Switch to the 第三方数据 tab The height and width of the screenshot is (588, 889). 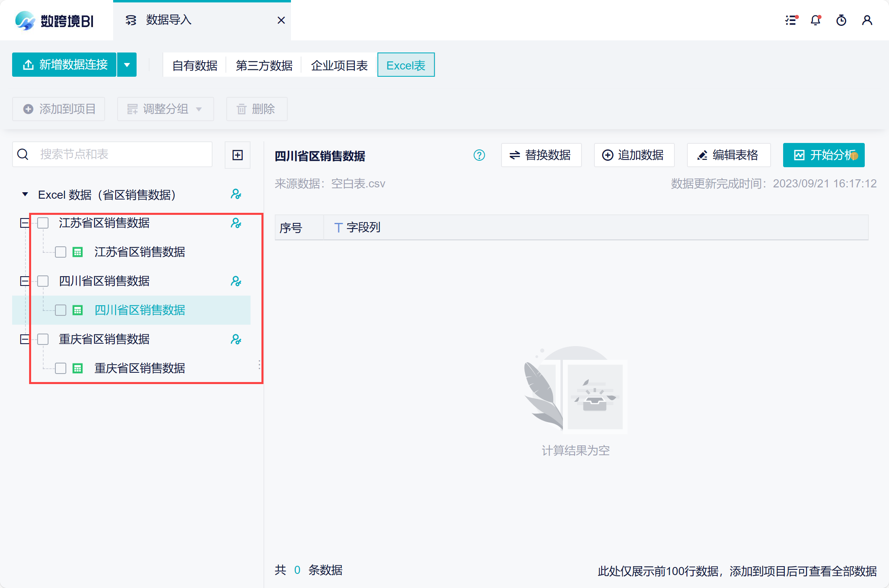click(x=264, y=65)
